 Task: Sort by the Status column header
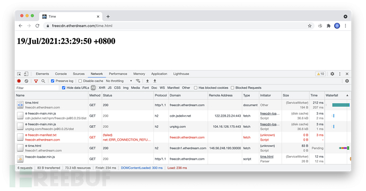[128, 95]
